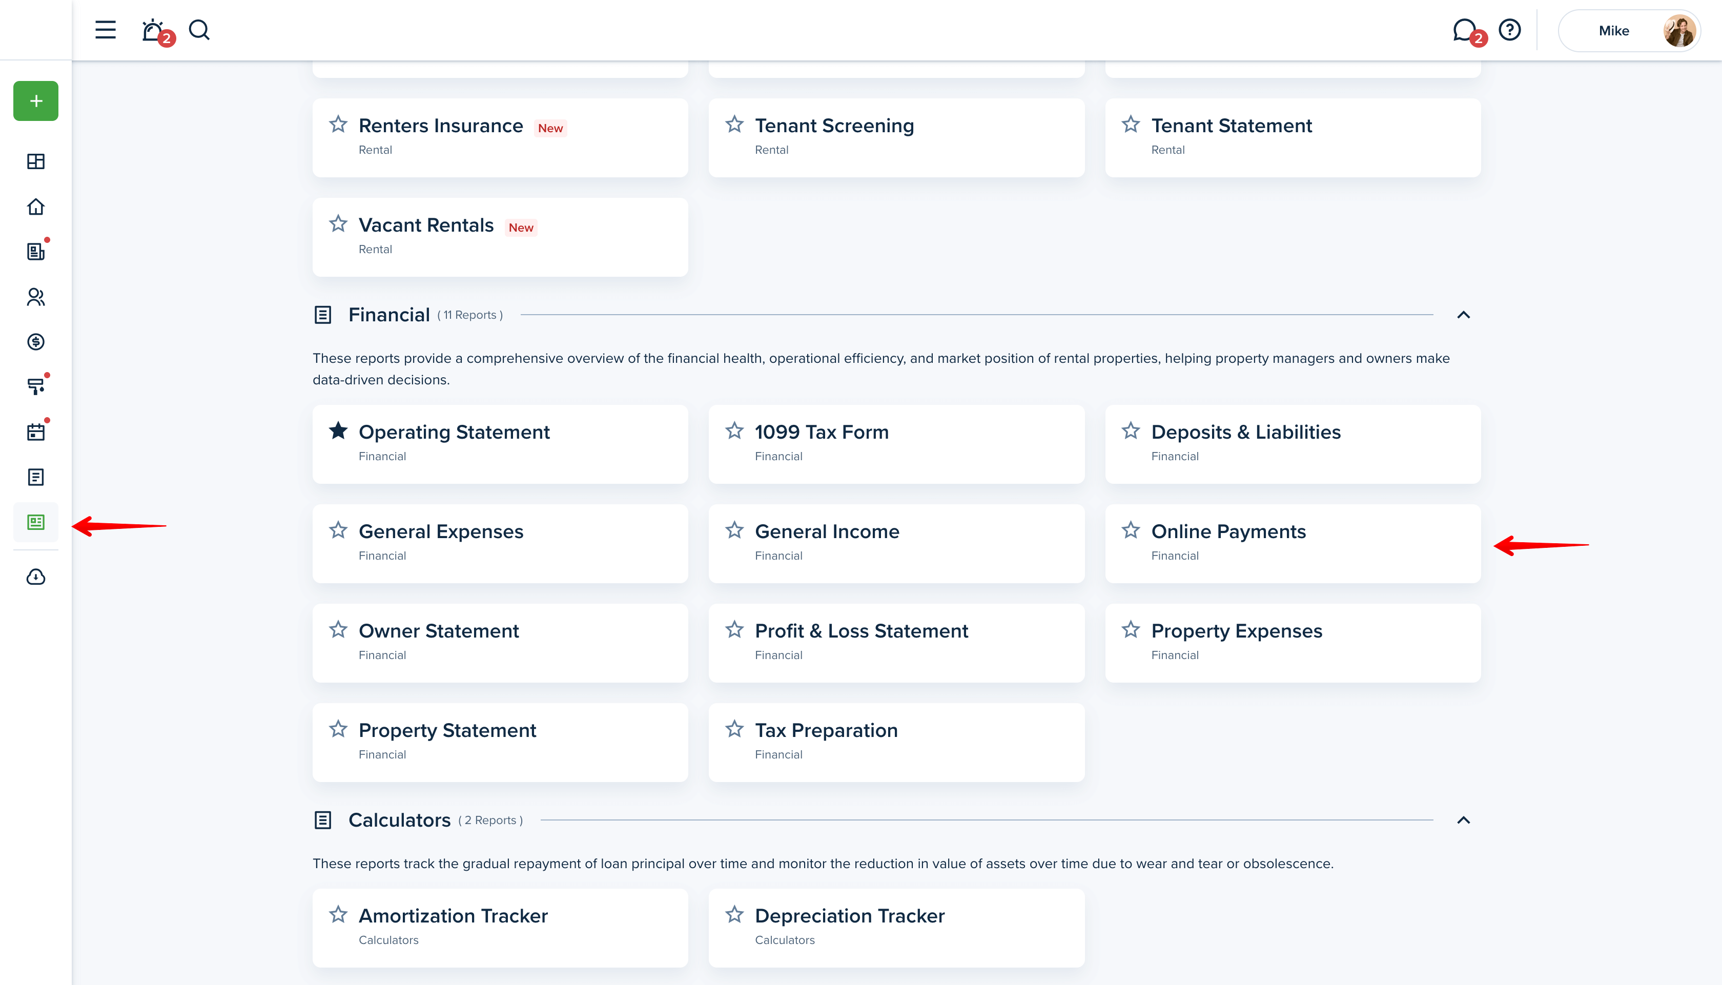
Task: Open the help question mark icon
Action: pos(1510,30)
